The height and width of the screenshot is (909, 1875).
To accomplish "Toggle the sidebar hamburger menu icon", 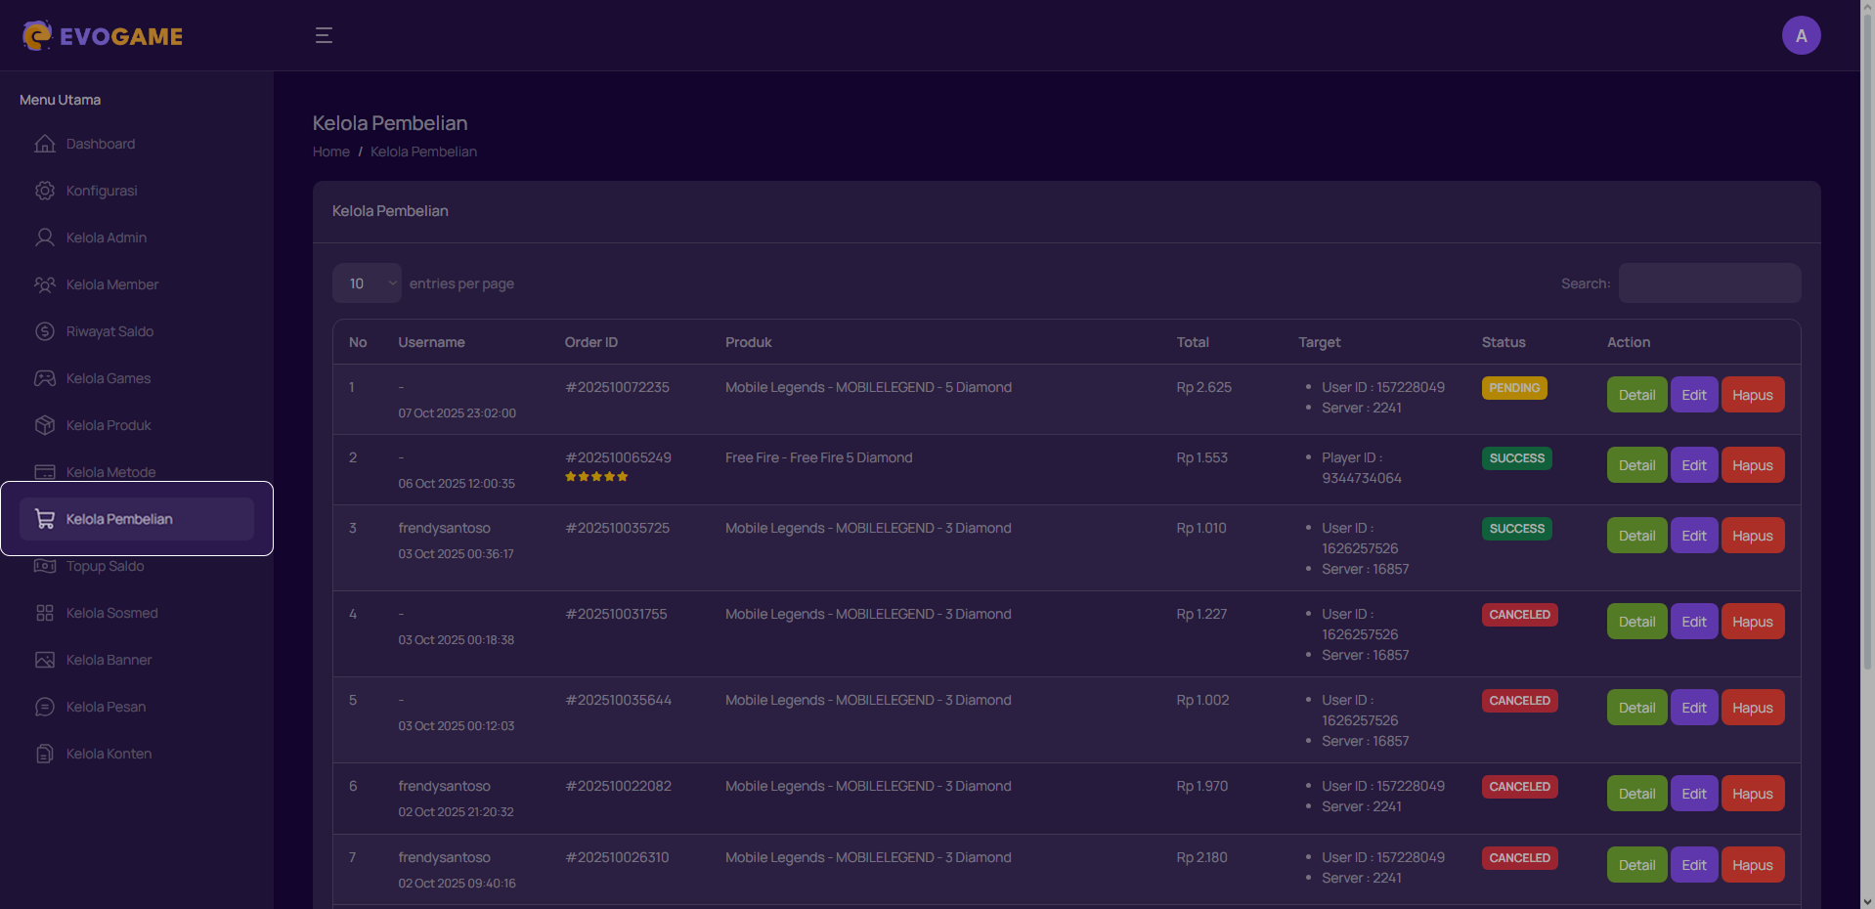I will [324, 35].
